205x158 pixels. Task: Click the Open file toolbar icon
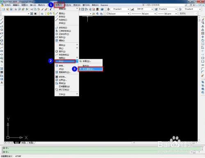(7, 9)
